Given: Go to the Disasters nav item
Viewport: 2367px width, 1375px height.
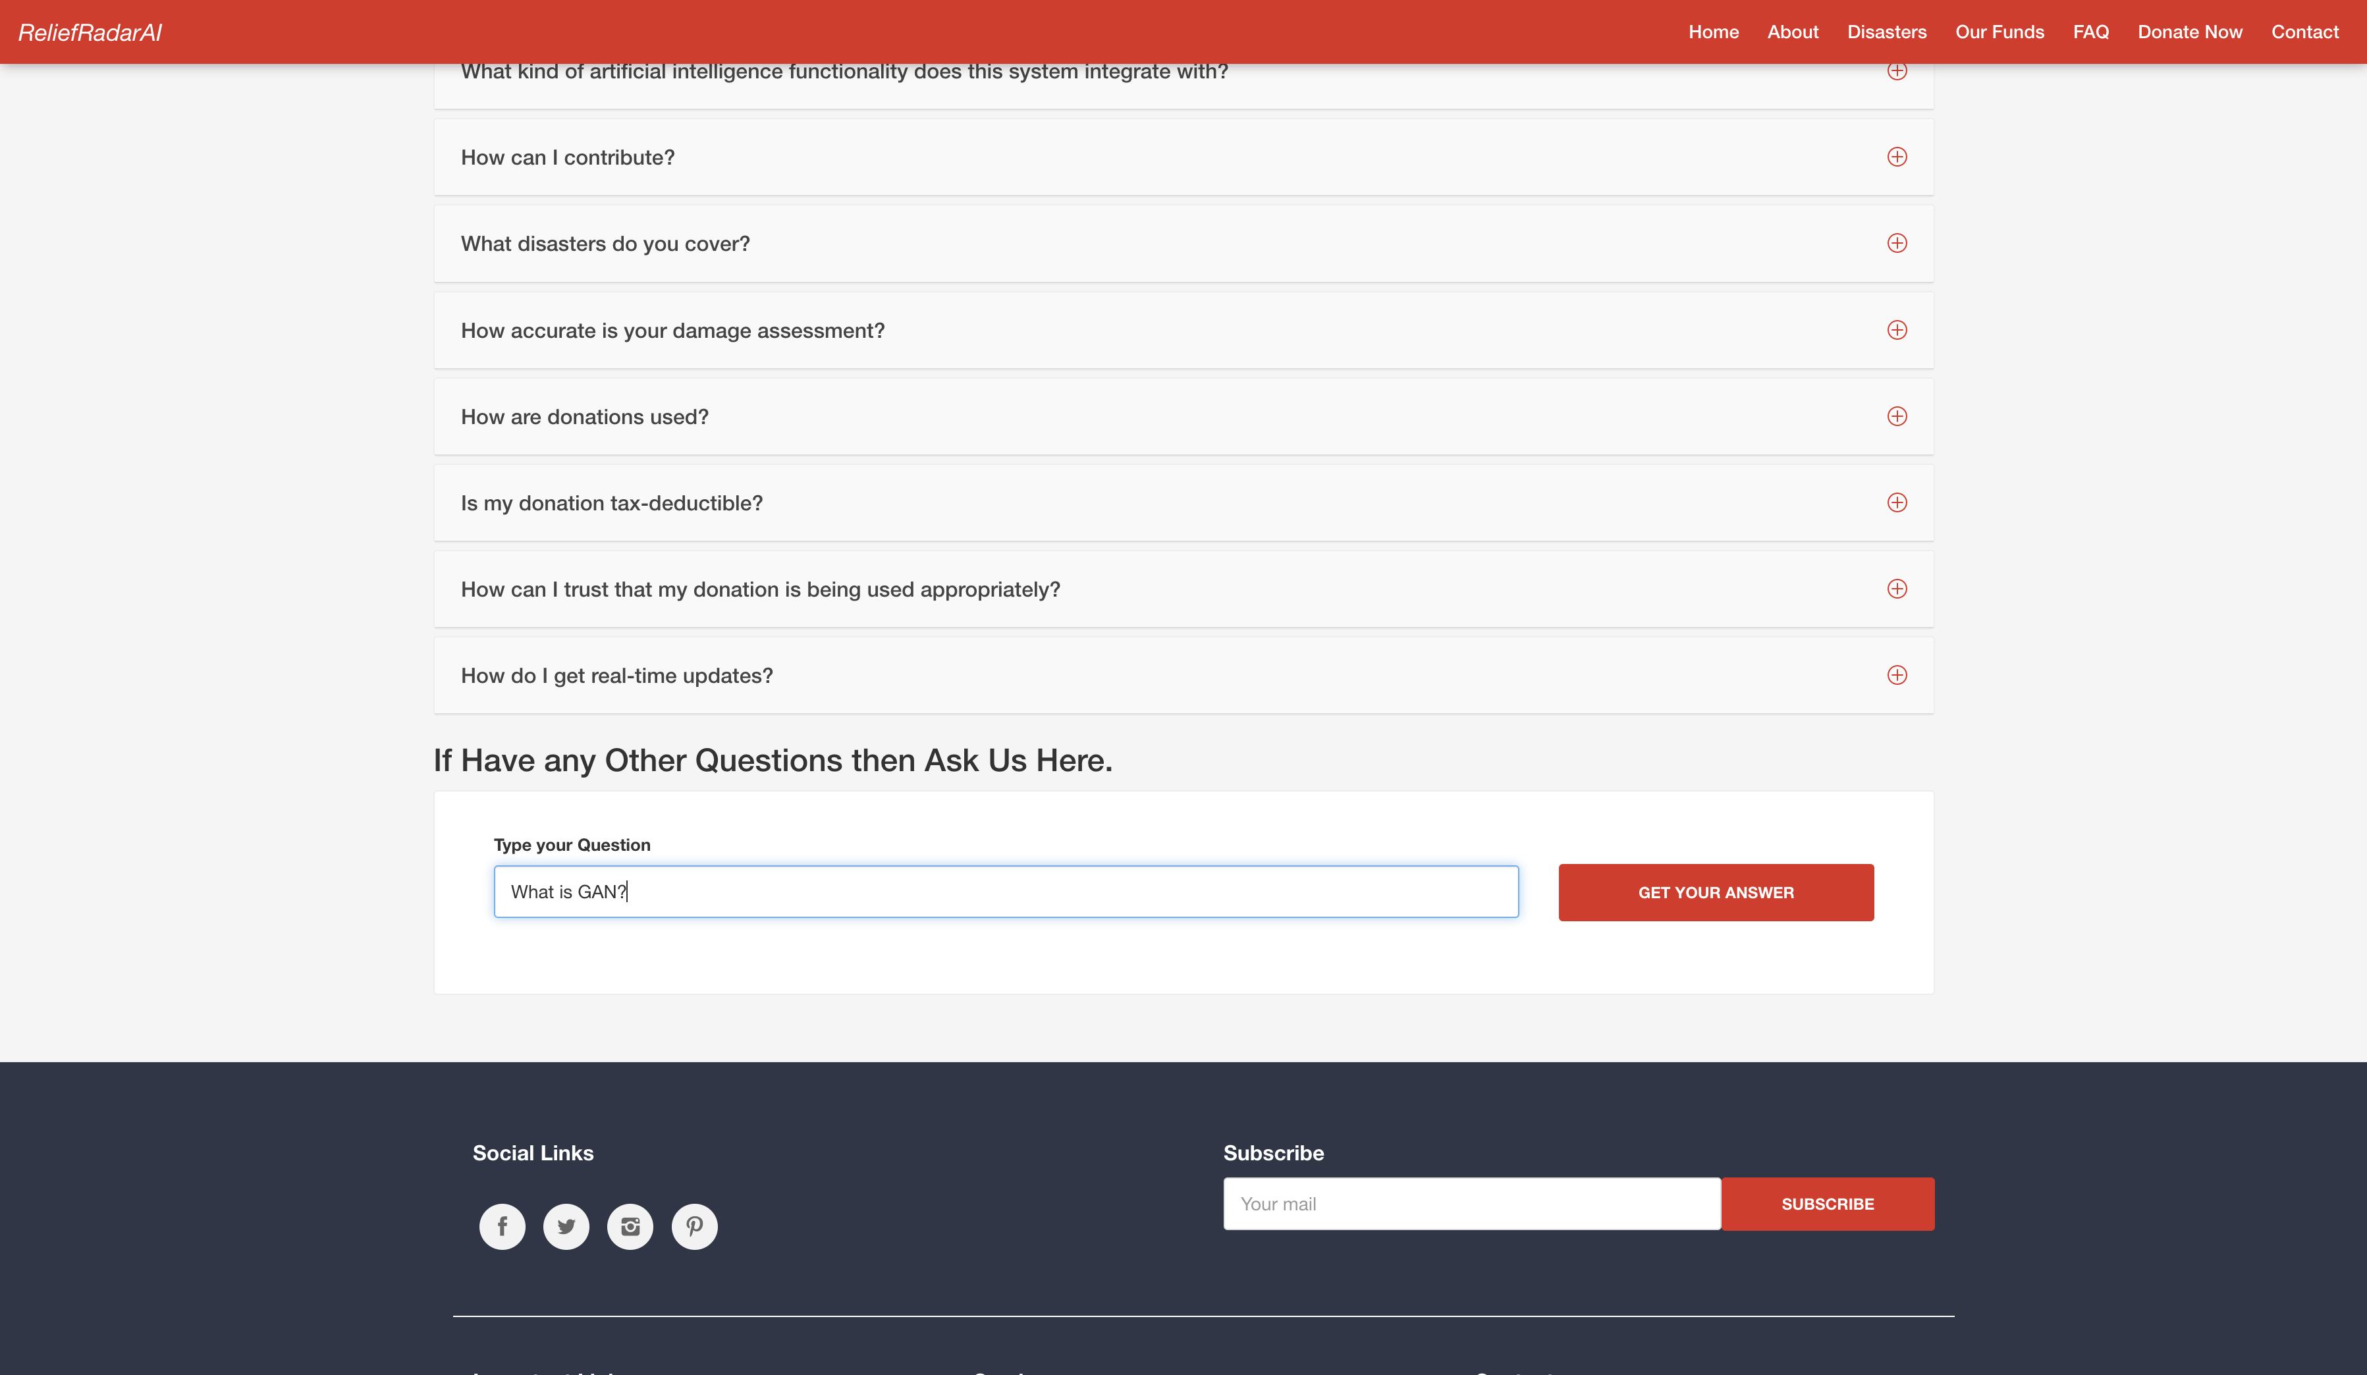Looking at the screenshot, I should (1886, 32).
